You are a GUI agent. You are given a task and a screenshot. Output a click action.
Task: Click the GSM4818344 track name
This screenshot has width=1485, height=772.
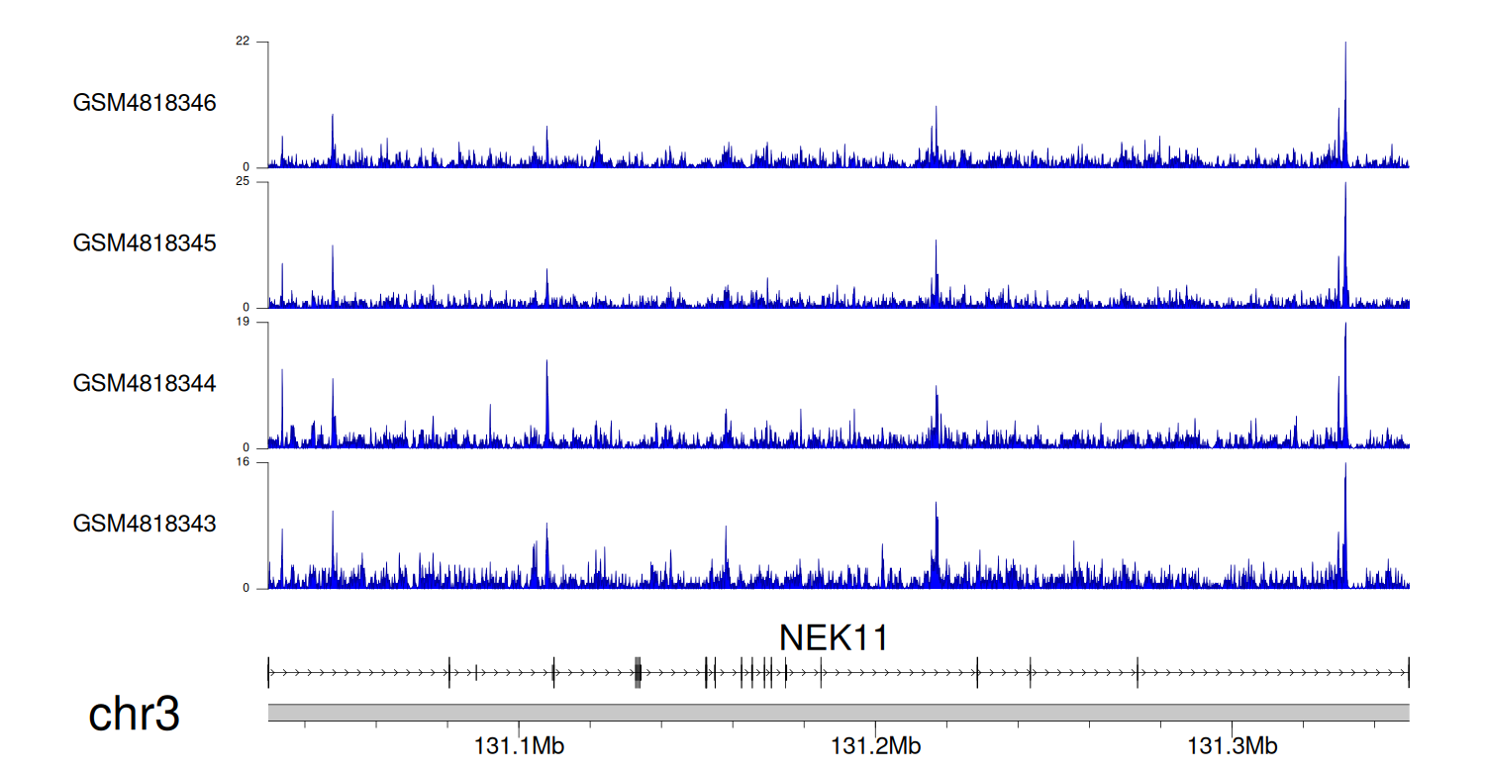coord(145,382)
